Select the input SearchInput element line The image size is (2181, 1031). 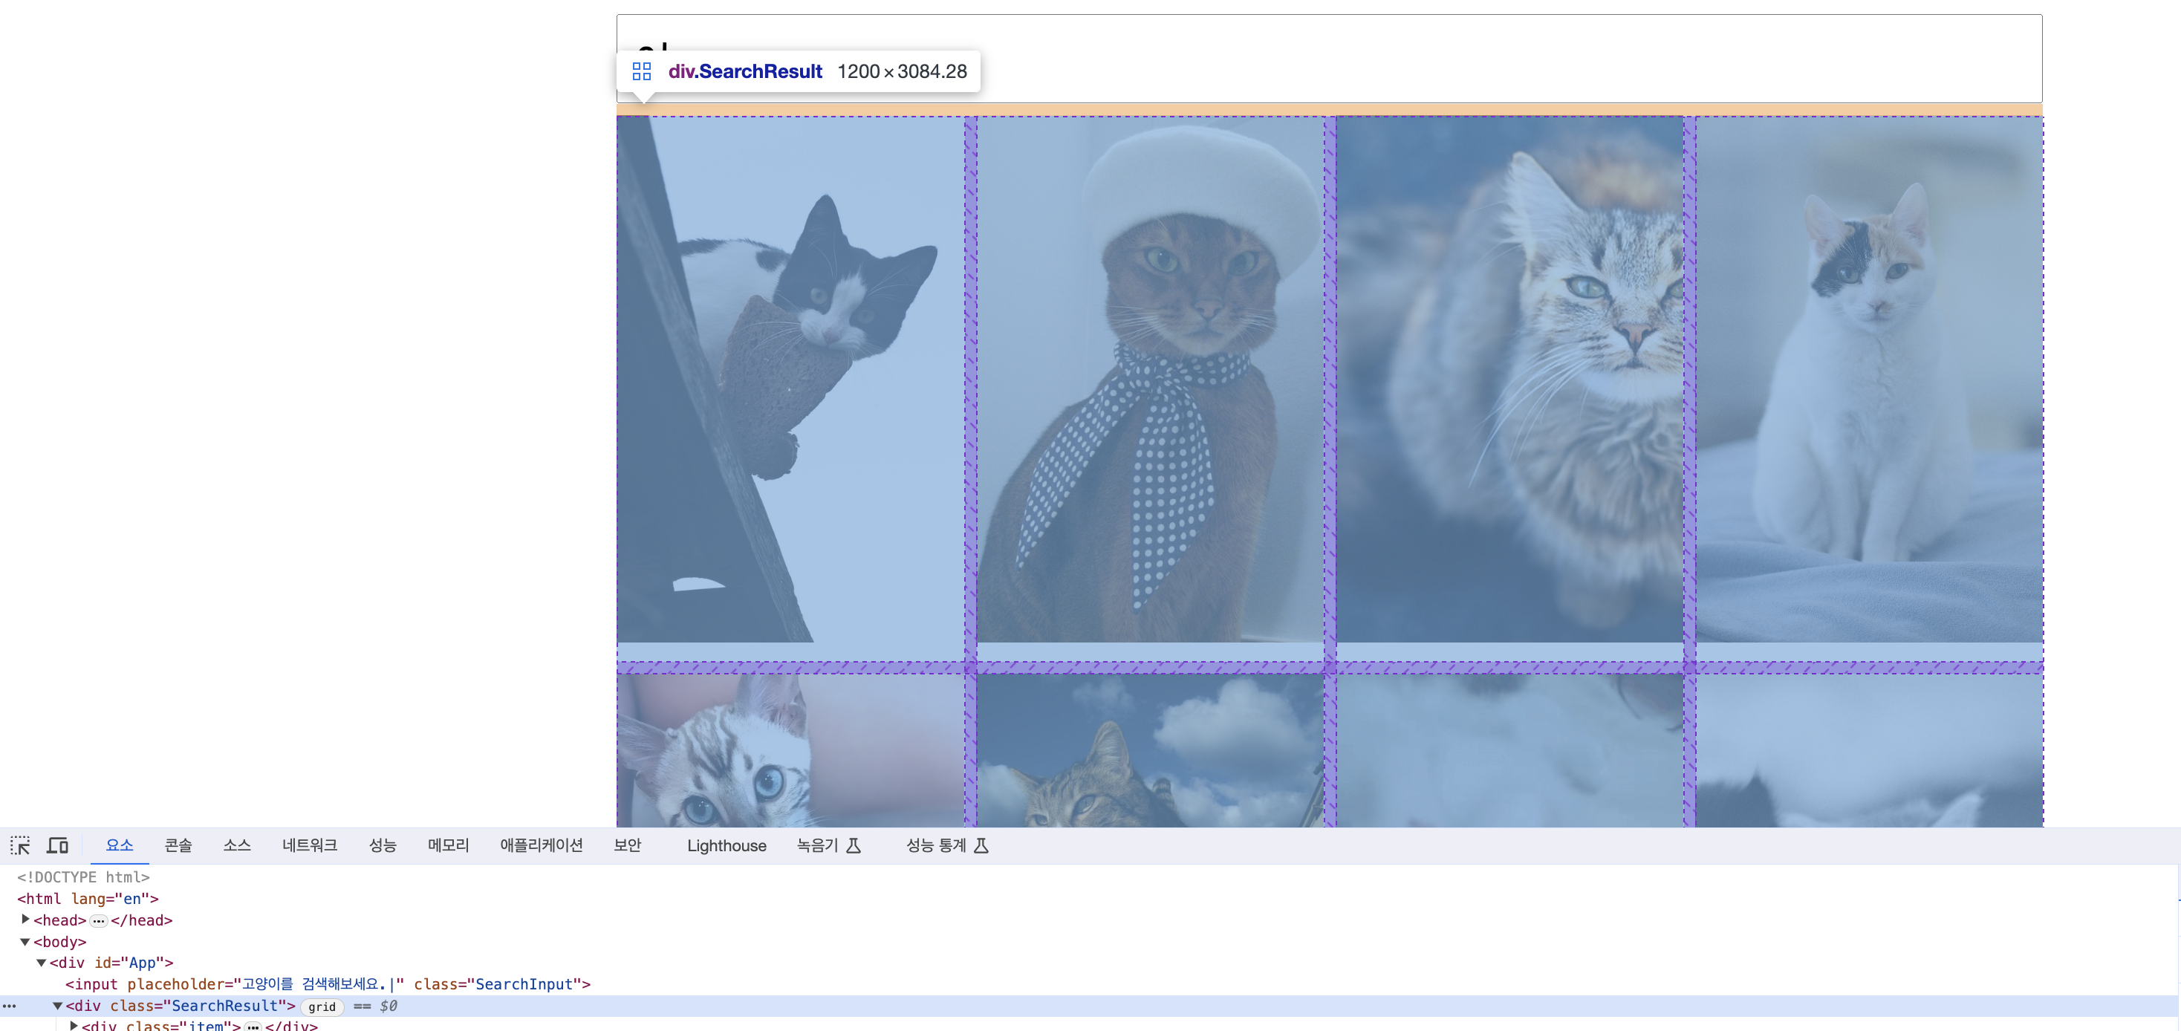[328, 983]
